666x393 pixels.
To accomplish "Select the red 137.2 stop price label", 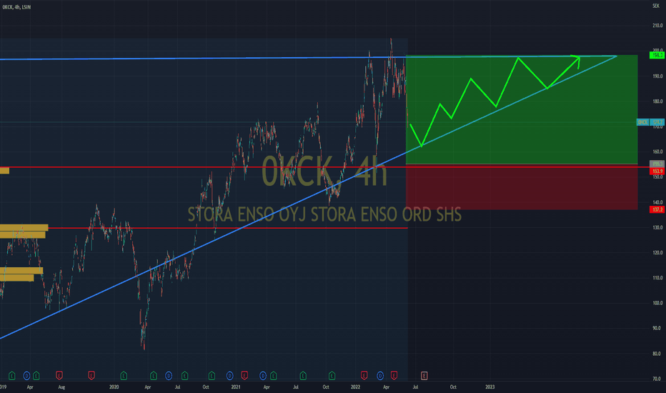I will click(657, 209).
